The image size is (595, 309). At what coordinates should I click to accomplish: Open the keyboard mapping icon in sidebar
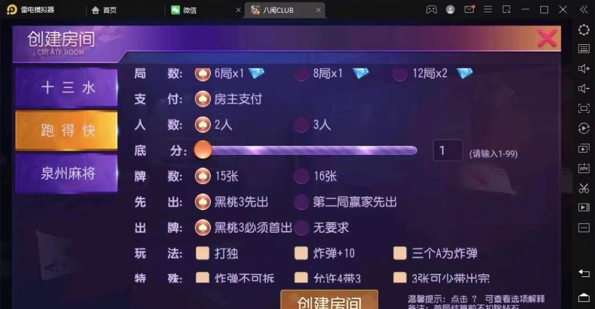coord(583,48)
